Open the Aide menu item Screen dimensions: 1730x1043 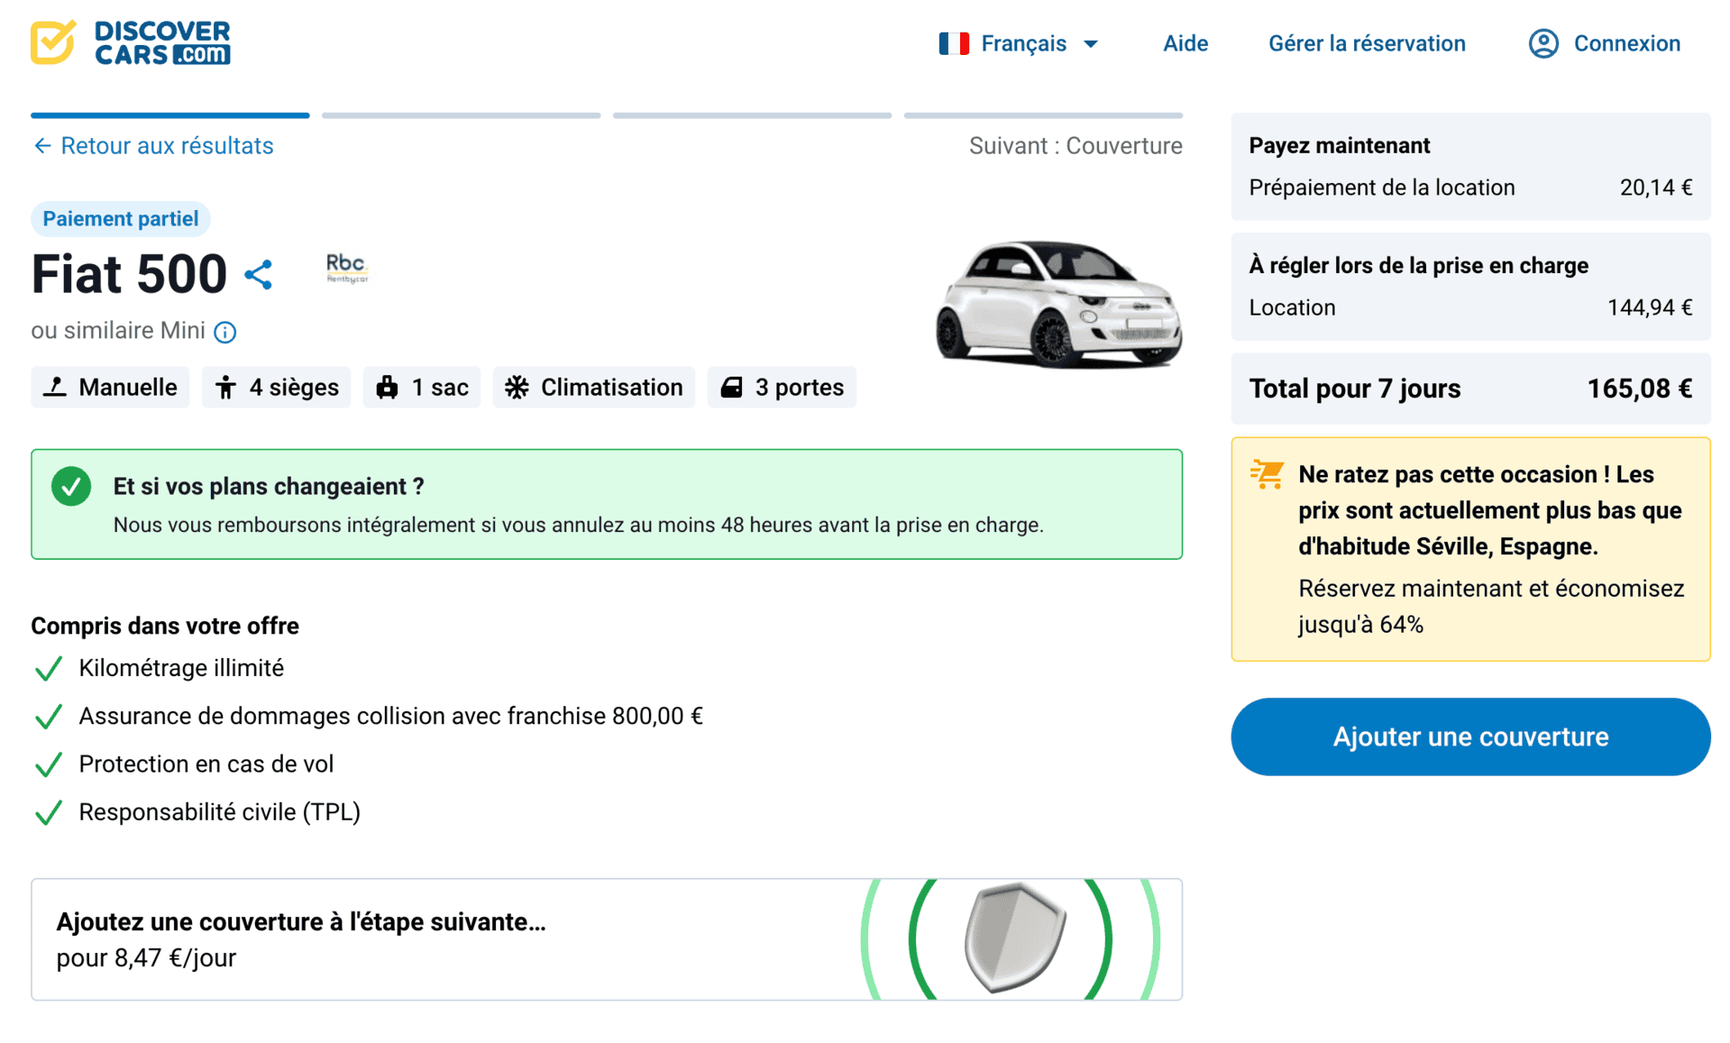(x=1185, y=42)
